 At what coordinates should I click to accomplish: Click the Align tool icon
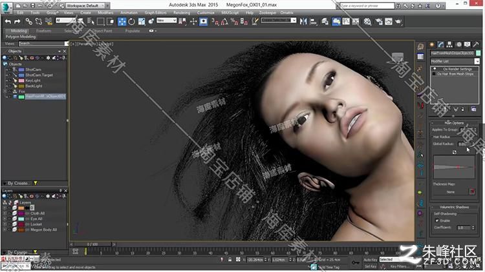[314, 21]
